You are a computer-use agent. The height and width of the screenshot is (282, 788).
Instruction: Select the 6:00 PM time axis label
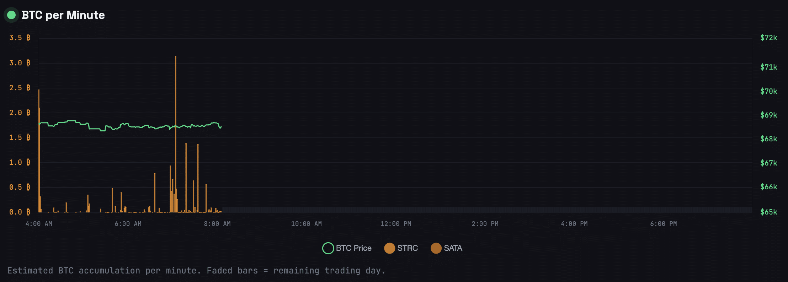click(x=663, y=224)
